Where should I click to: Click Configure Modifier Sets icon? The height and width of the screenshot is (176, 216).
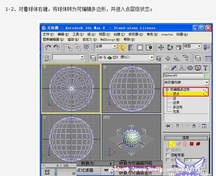point(204,126)
